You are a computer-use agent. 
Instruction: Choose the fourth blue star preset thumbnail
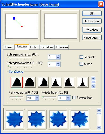point(80,119)
